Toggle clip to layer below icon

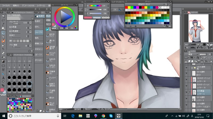click(191, 58)
